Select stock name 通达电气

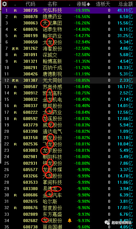(52, 131)
